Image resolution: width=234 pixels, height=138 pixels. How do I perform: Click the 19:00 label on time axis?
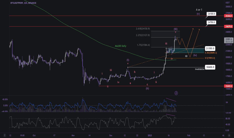(x=22, y=135)
